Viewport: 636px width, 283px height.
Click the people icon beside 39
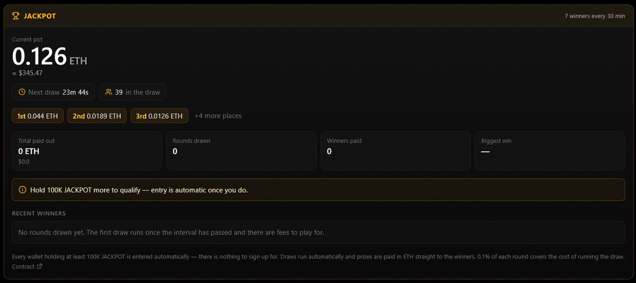click(109, 92)
